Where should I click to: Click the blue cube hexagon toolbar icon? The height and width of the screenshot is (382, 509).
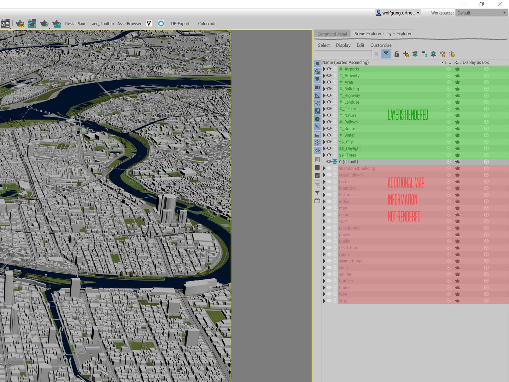[x=161, y=23]
